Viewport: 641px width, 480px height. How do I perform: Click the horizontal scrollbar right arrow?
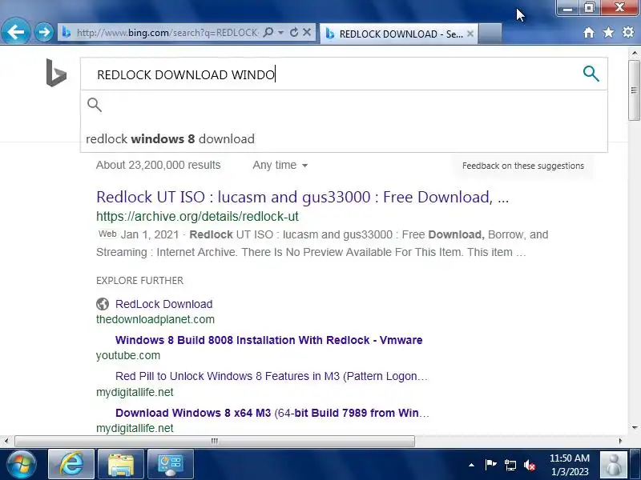[620, 441]
